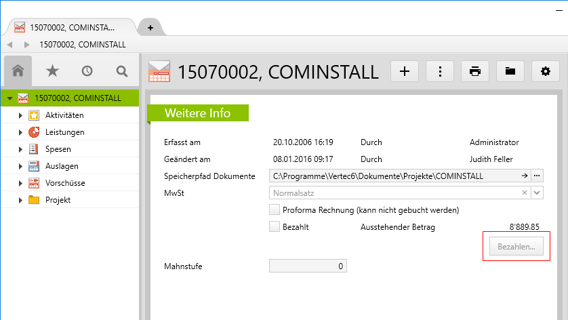Open the documents folder icon button
This screenshot has width=568, height=320.
click(x=510, y=71)
